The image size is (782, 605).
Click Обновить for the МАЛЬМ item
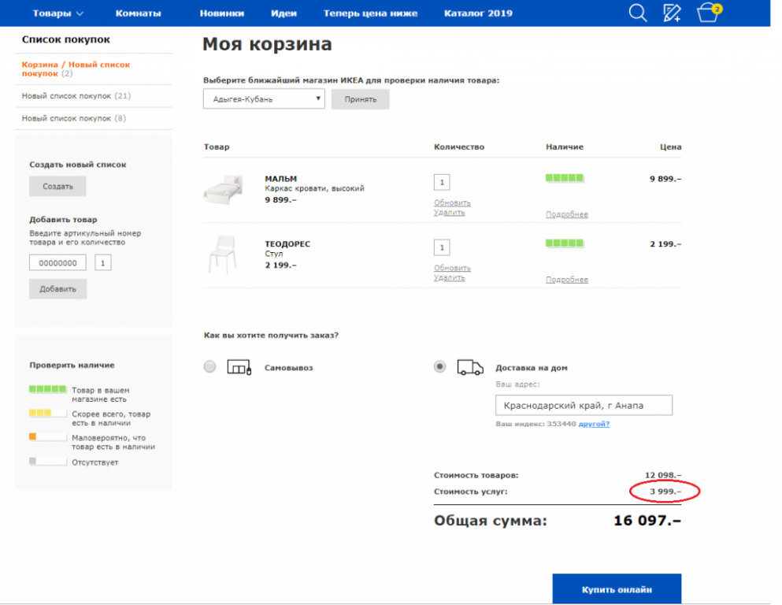[x=452, y=202]
